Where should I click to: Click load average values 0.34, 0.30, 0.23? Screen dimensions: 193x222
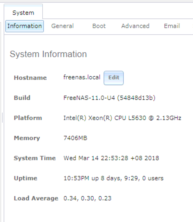pos(87,198)
